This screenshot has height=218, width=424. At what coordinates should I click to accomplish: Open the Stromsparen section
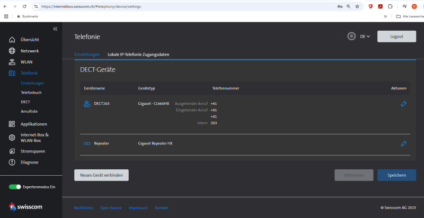point(32,151)
